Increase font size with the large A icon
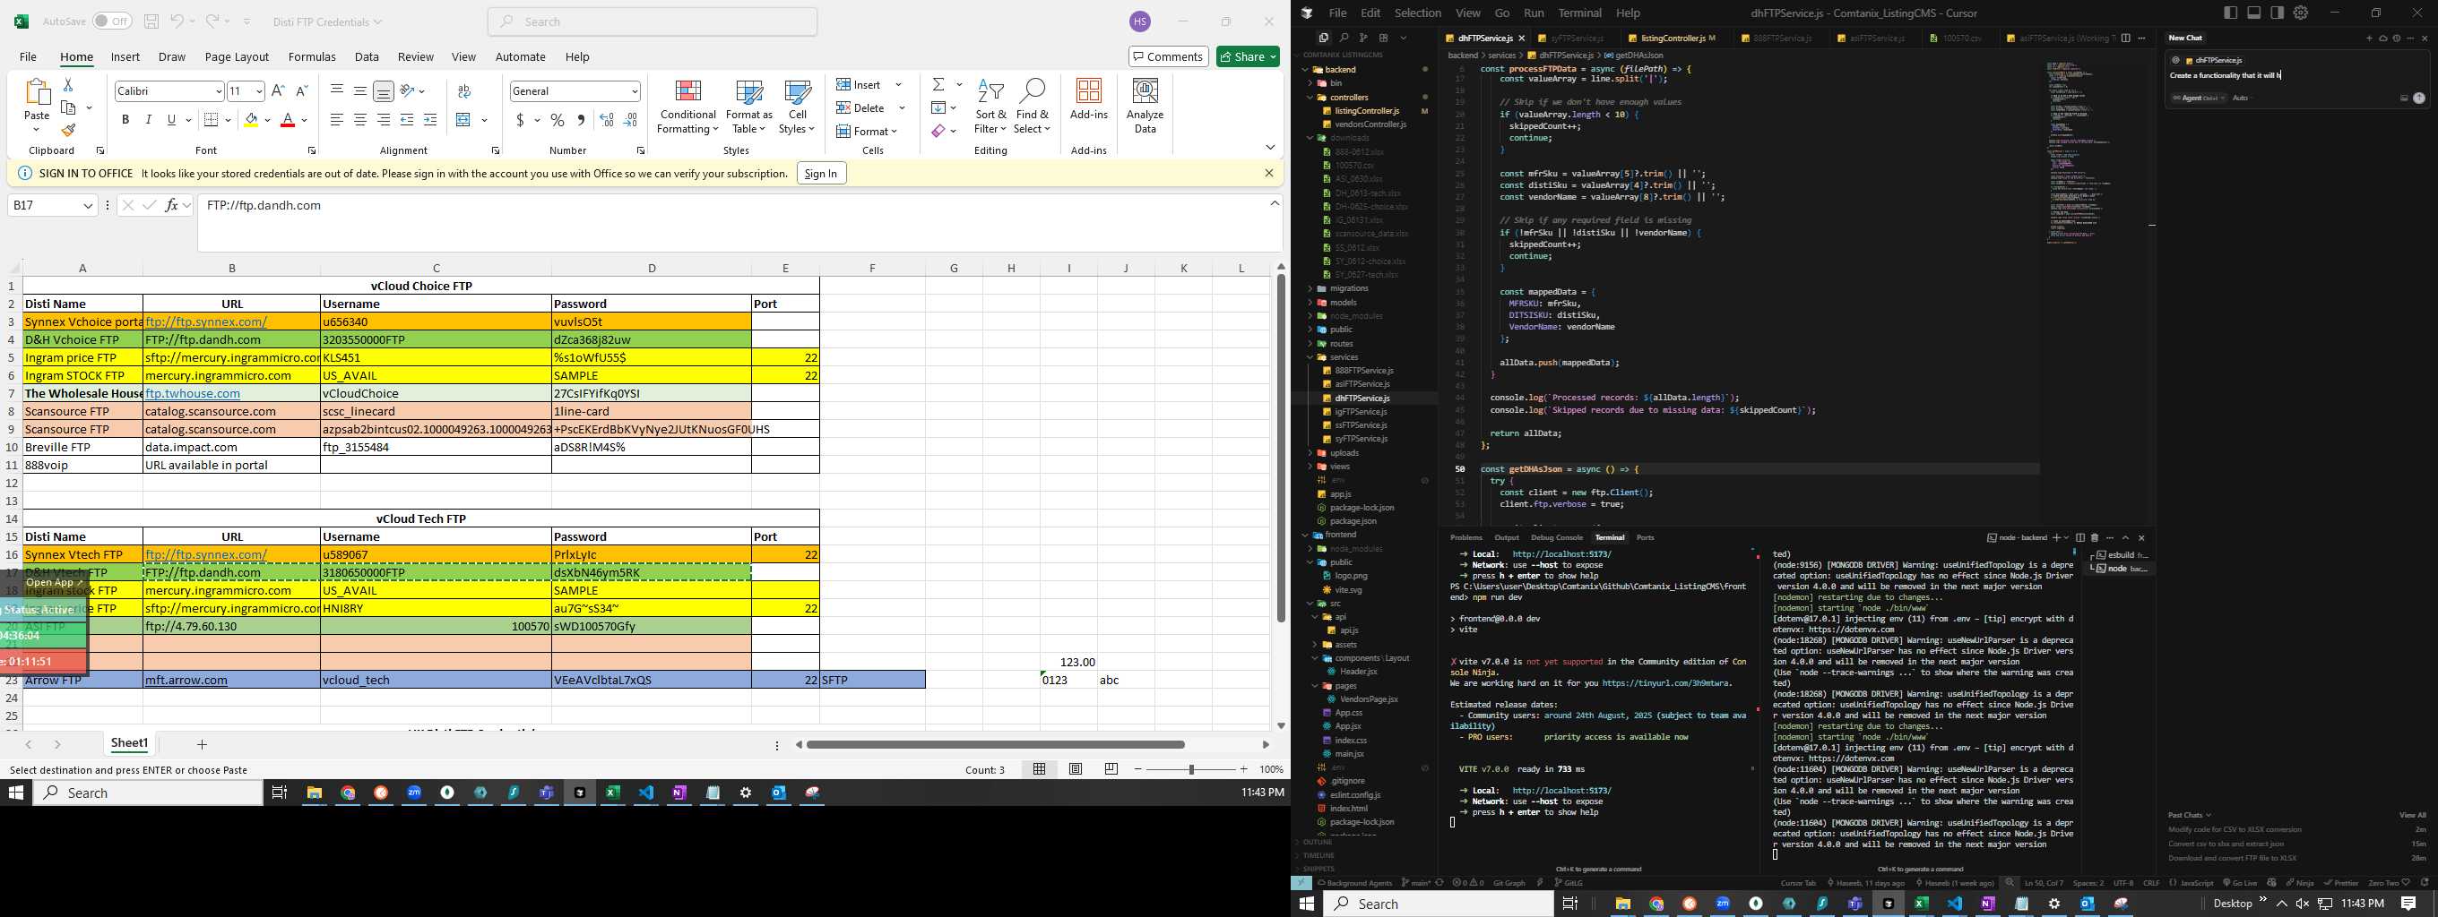The height and width of the screenshot is (917, 2438). coord(277,90)
